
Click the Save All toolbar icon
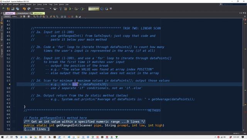point(17,9)
